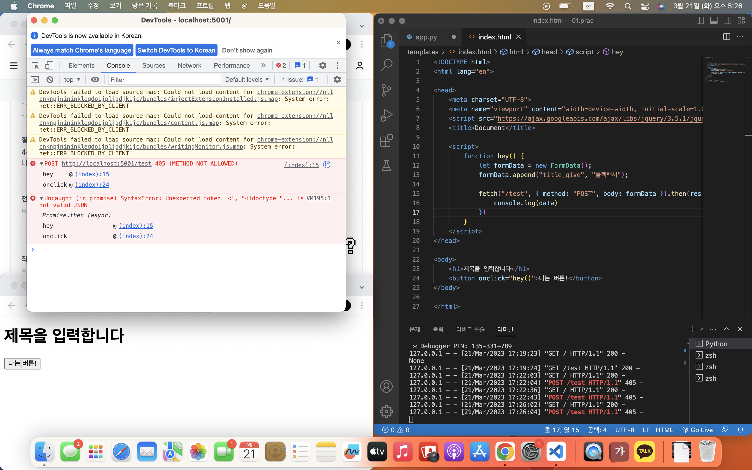Focus the console Filter input

click(165, 80)
